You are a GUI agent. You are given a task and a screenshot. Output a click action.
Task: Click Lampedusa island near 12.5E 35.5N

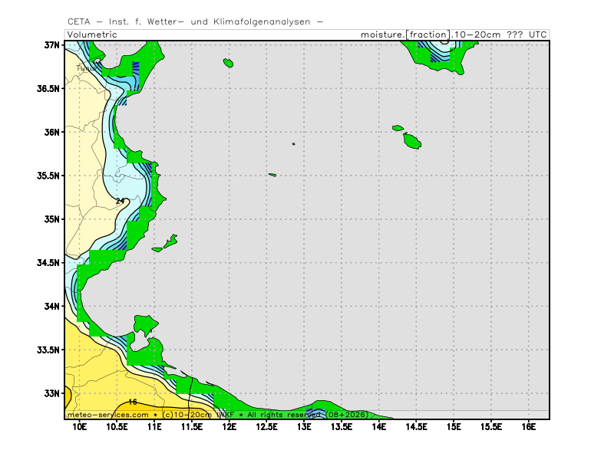click(x=272, y=175)
